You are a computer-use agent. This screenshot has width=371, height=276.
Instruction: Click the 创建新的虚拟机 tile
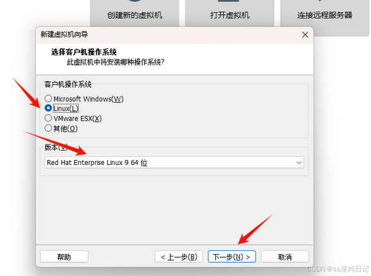(x=134, y=13)
